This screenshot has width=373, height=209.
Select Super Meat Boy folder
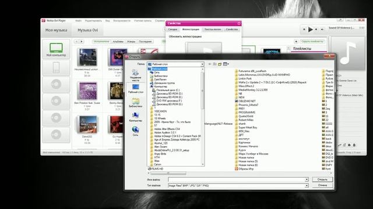pyautogui.click(x=246, y=128)
